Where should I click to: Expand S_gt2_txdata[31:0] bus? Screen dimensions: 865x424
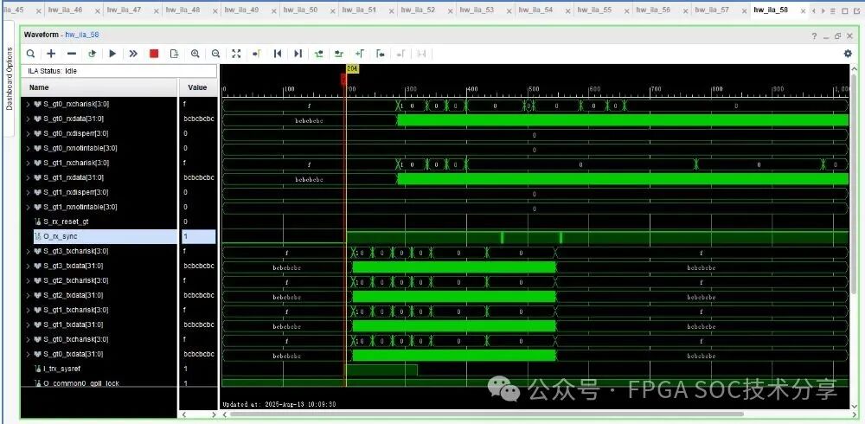[x=29, y=295]
